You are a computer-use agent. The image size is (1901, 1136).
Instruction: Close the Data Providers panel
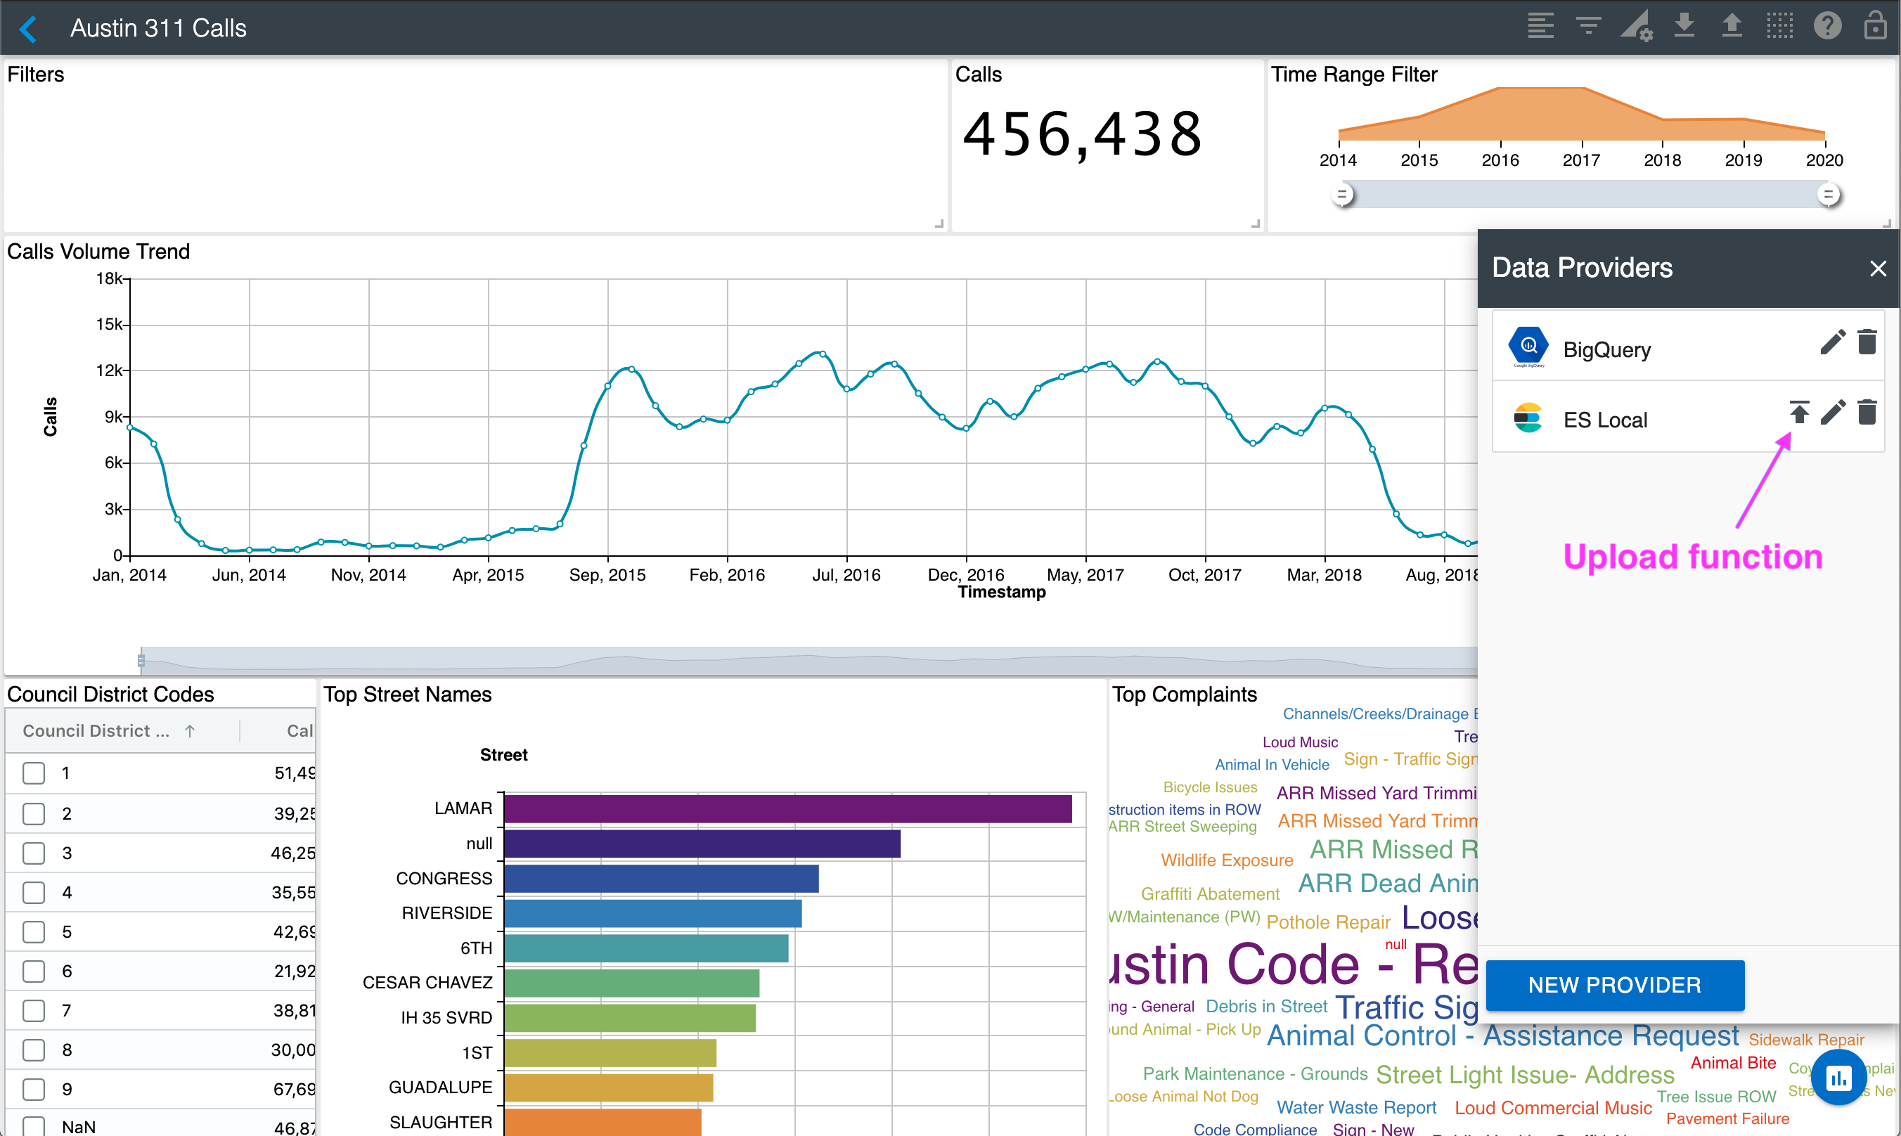tap(1877, 269)
